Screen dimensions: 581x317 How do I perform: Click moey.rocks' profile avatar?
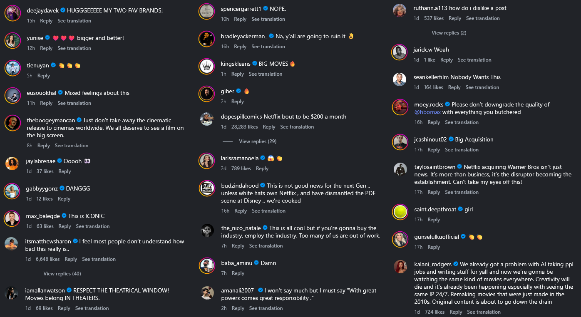pyautogui.click(x=400, y=107)
